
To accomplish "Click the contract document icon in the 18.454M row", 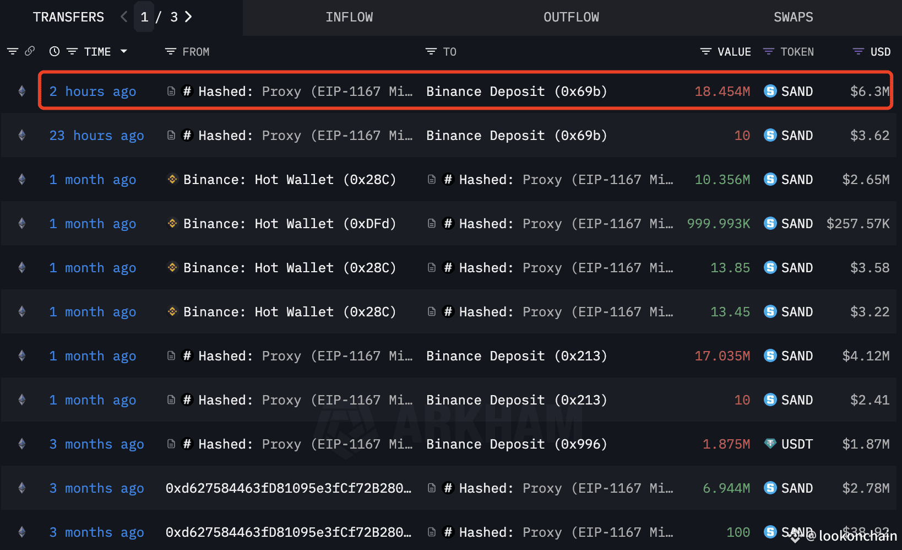I will pos(171,91).
